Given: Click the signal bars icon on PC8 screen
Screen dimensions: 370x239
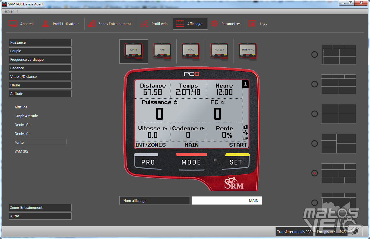Looking at the screenshot, I should pos(245,127).
